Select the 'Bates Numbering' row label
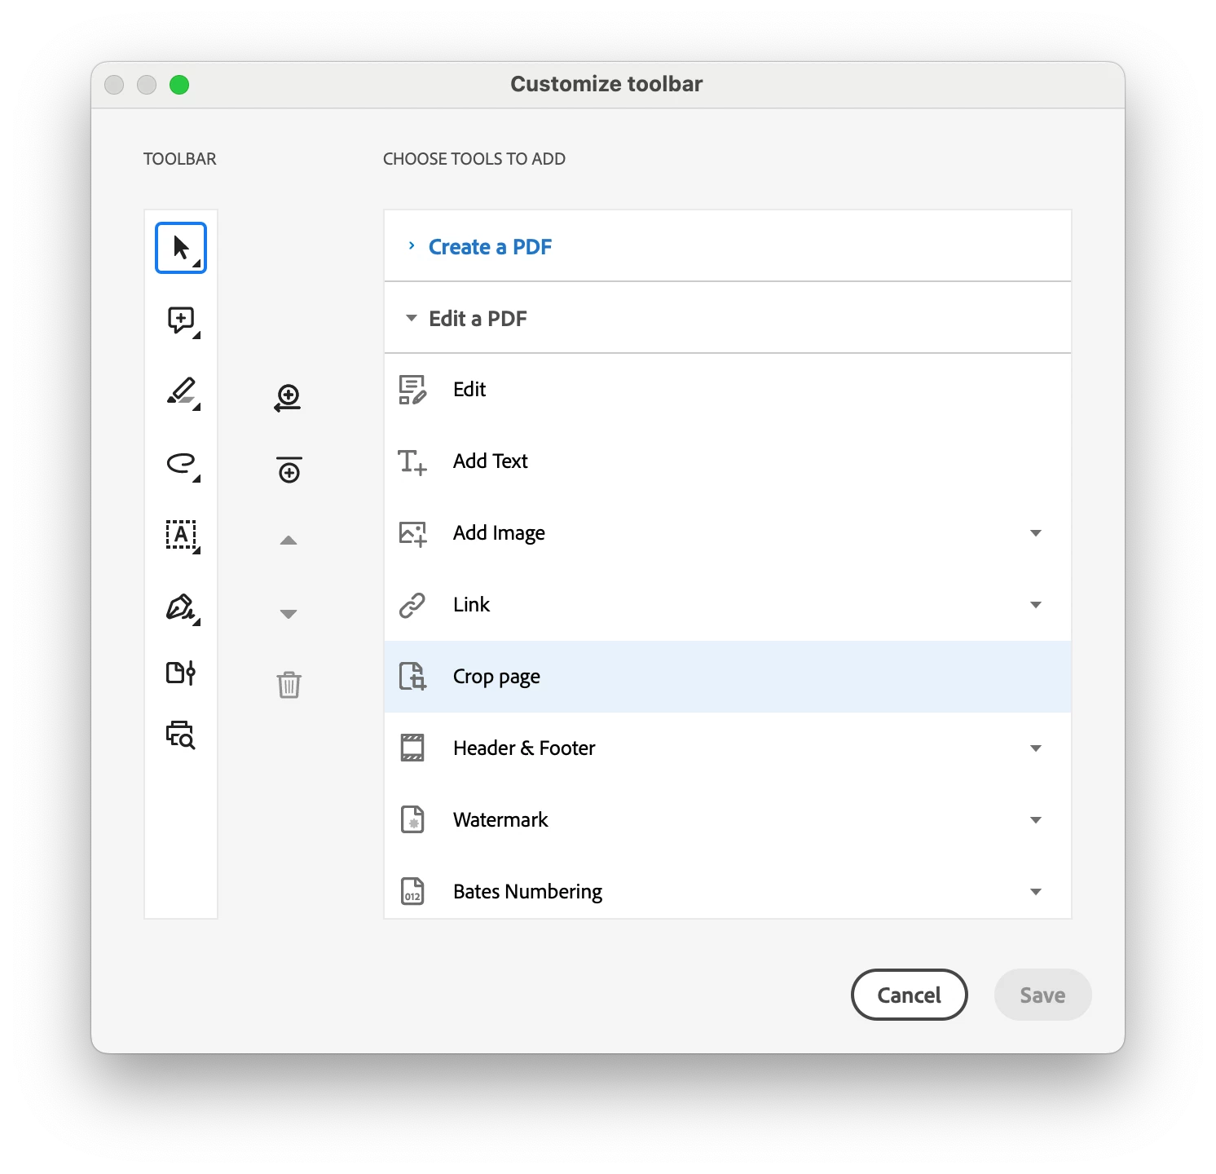 527,892
